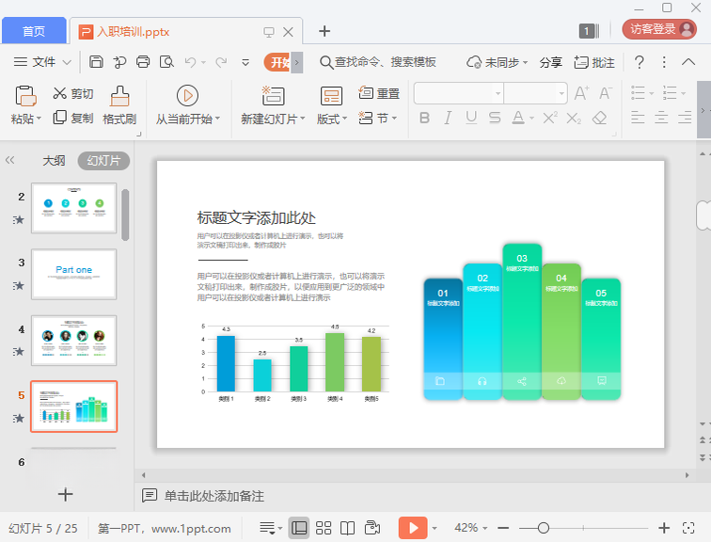The height and width of the screenshot is (542, 711).
Task: Open the font color dropdown arrow
Action: click(531, 119)
